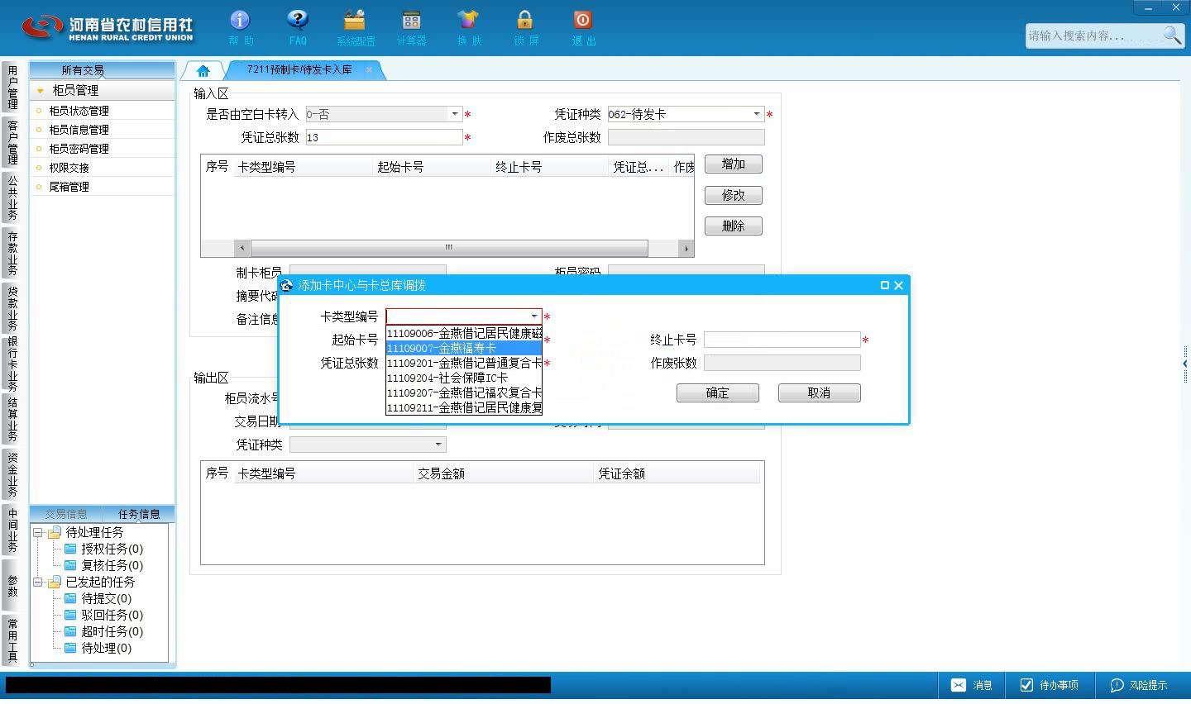Click the 增加 button
Image resolution: width=1191 pixels, height=704 pixels.
pyautogui.click(x=733, y=164)
